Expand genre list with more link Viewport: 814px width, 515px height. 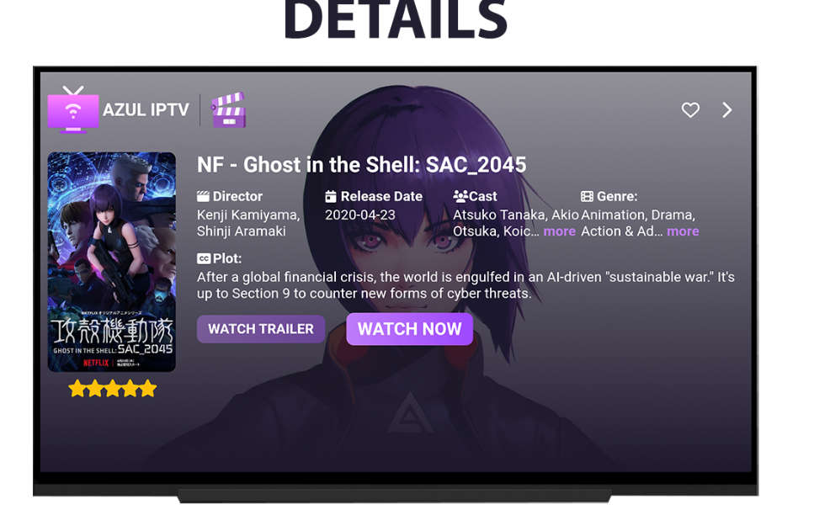pyautogui.click(x=683, y=231)
